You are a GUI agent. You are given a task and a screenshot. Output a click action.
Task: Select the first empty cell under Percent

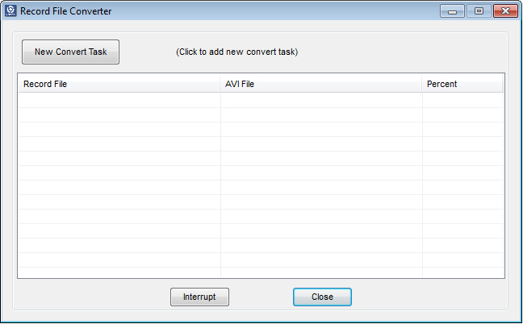(462, 100)
